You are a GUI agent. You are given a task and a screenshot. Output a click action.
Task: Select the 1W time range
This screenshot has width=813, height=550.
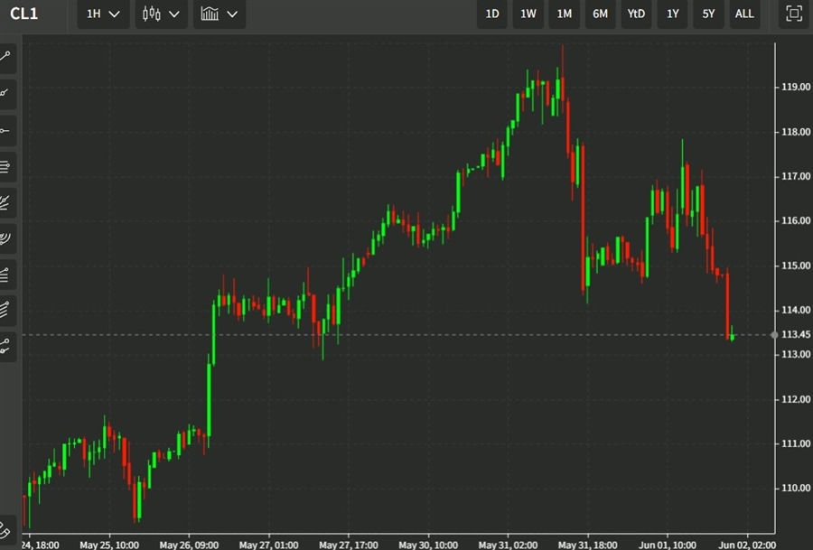pyautogui.click(x=528, y=14)
